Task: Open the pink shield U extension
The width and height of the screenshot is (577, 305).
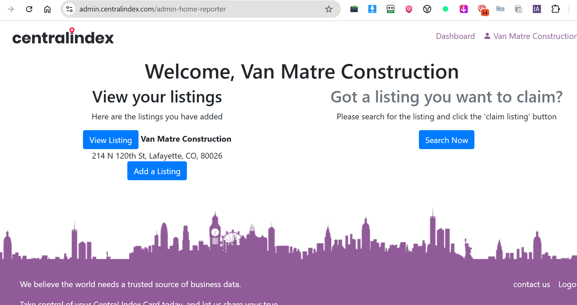Action: click(409, 9)
